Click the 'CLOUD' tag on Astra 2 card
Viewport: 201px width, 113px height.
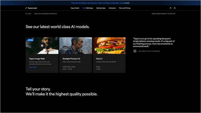(x=98, y=69)
